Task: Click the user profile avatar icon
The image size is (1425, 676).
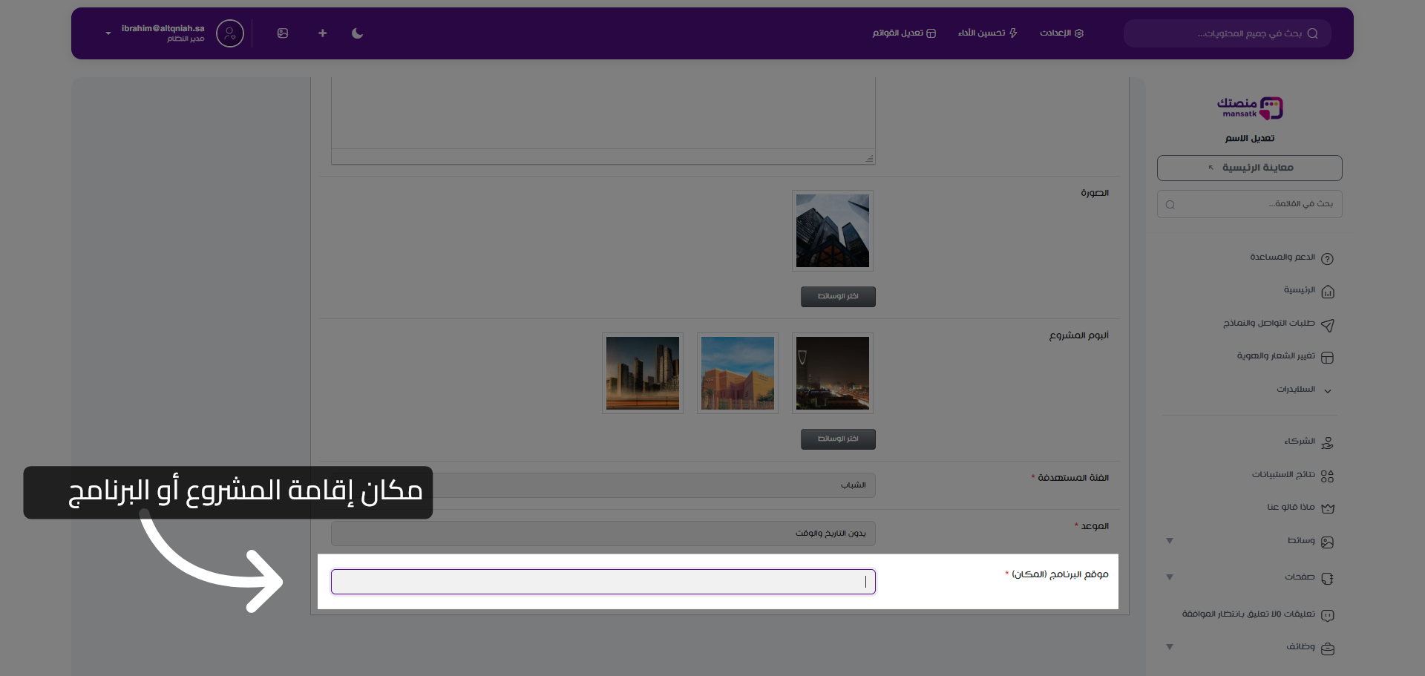Action: coord(230,33)
